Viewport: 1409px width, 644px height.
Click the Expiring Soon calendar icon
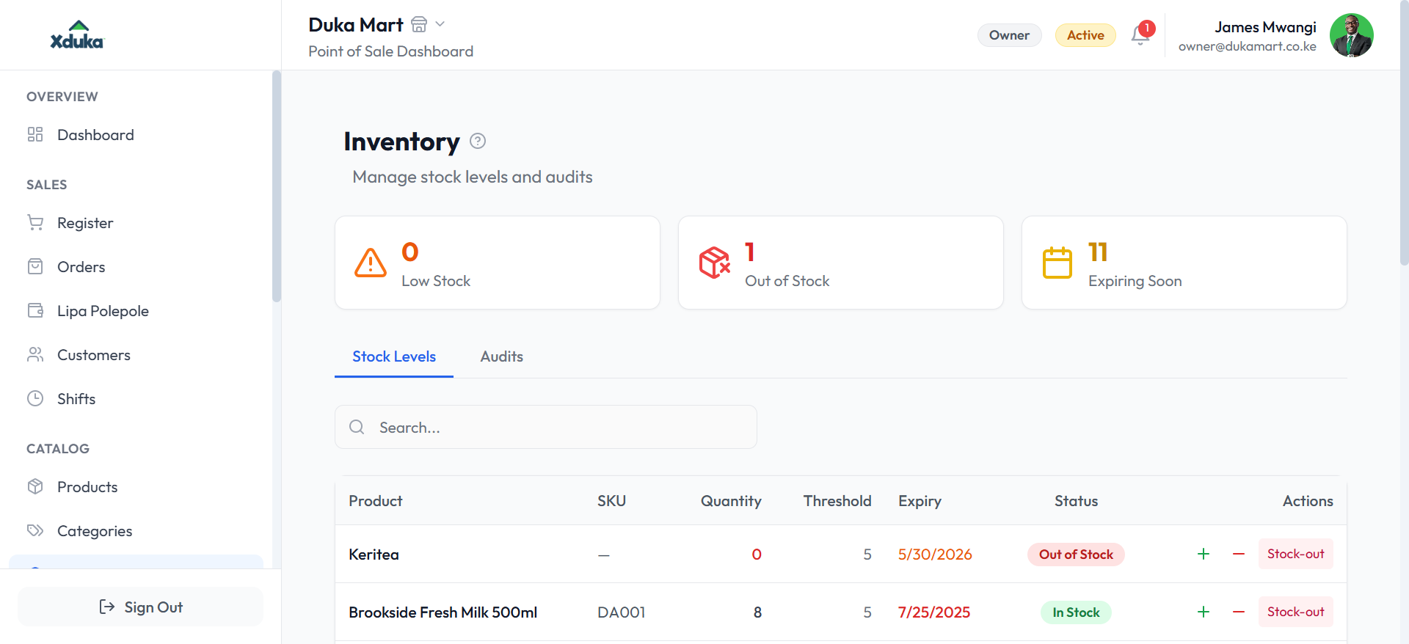pos(1057,263)
